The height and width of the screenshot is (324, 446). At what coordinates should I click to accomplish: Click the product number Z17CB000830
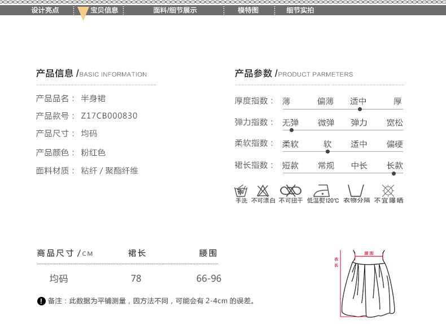click(x=109, y=116)
